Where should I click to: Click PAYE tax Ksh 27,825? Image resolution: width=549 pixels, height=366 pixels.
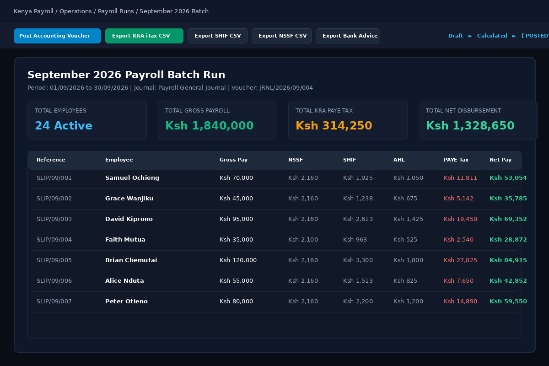pyautogui.click(x=460, y=260)
